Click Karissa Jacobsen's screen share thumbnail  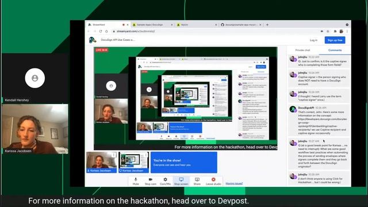[x=133, y=162]
